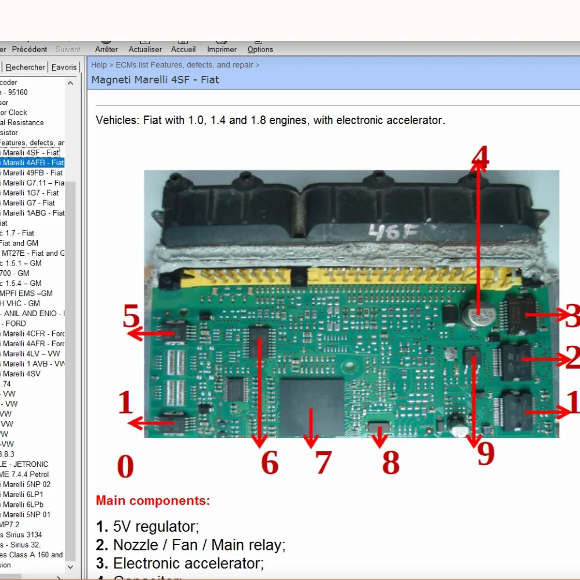Open the LE - JETRONIC topic
580x580 pixels.
(x=24, y=464)
